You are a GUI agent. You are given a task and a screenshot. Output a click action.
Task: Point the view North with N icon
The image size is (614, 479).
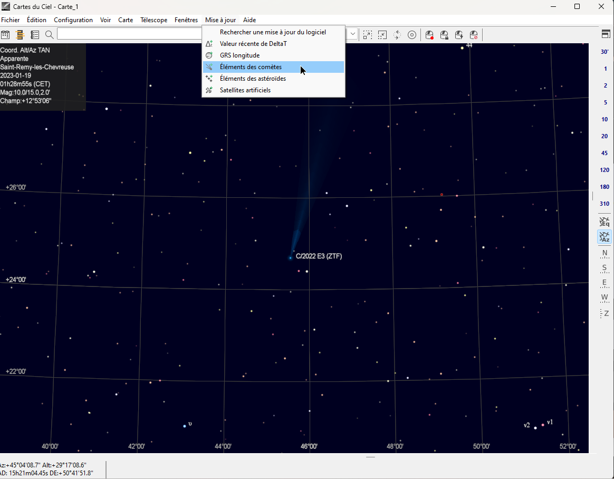coord(605,254)
